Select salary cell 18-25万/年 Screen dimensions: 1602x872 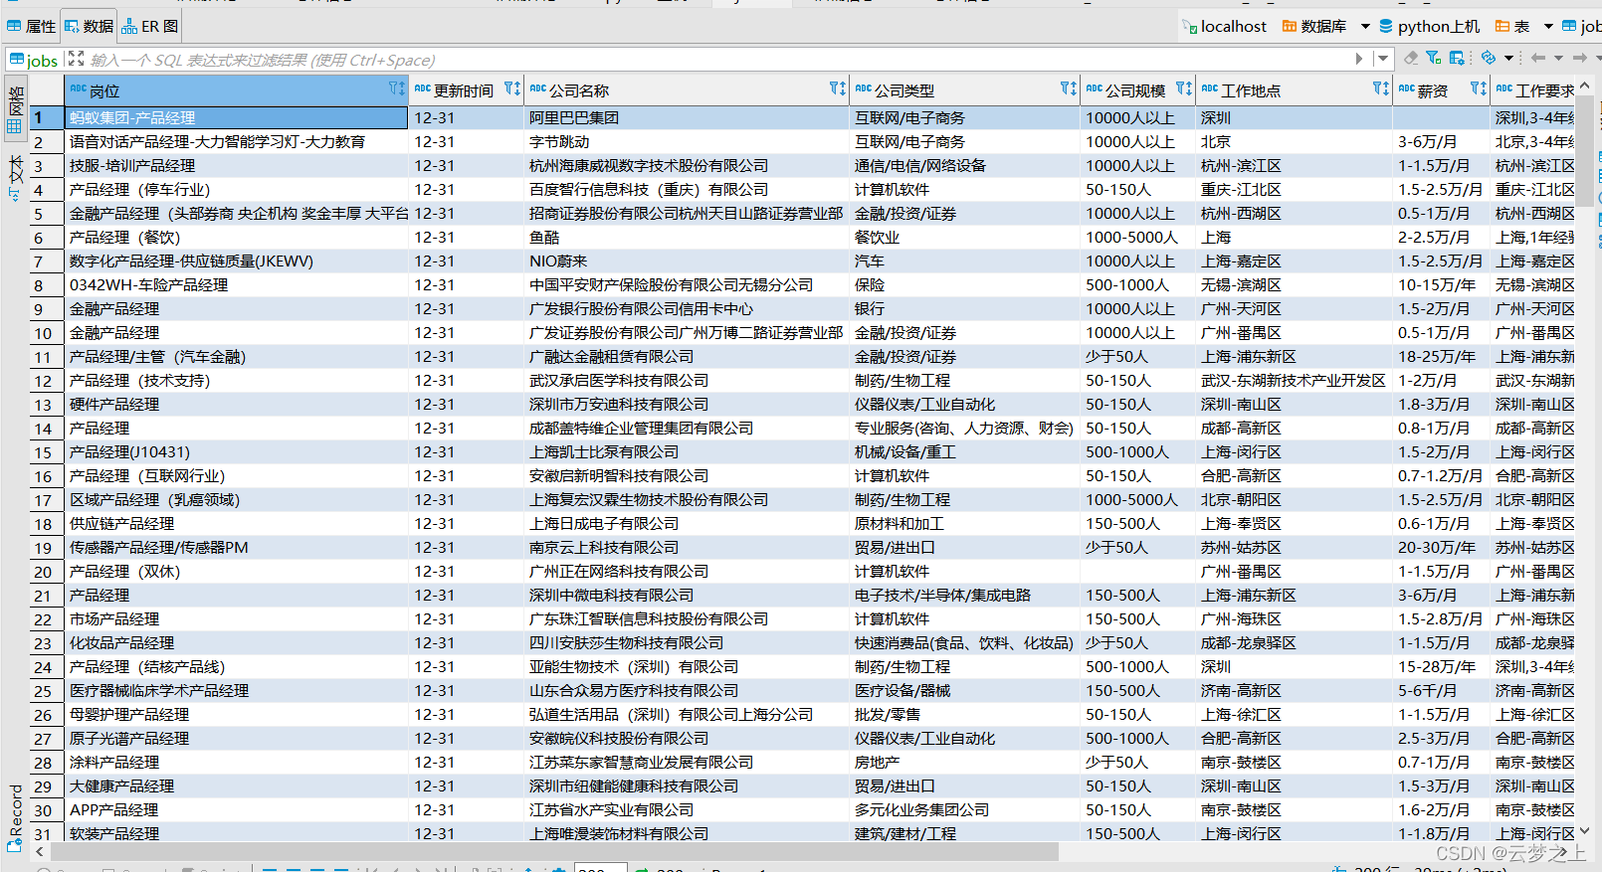coord(1442,357)
